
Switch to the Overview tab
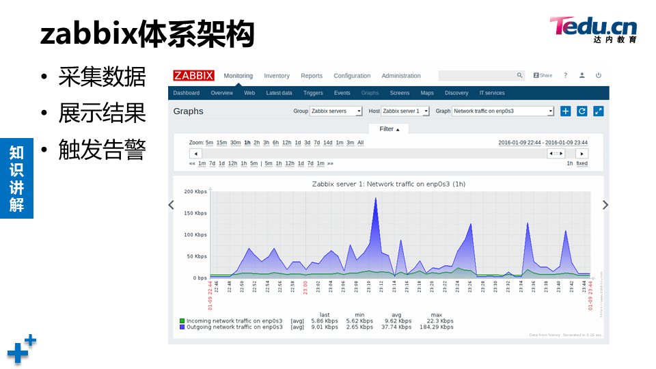click(x=221, y=93)
